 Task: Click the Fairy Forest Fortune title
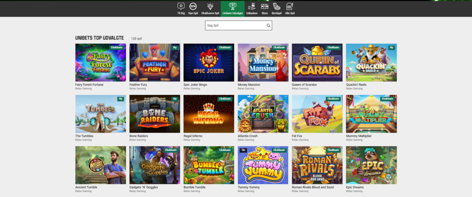pos(89,85)
